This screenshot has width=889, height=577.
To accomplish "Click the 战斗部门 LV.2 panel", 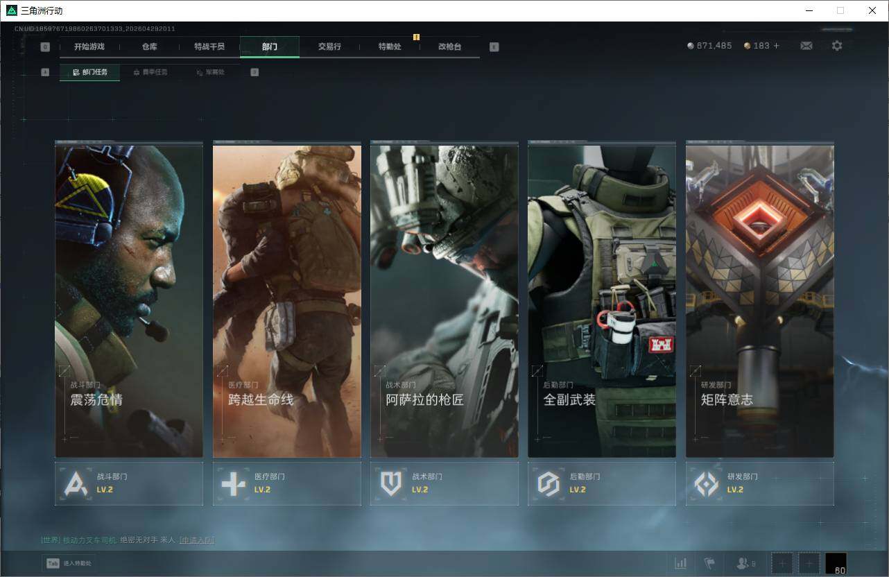I will click(x=129, y=483).
